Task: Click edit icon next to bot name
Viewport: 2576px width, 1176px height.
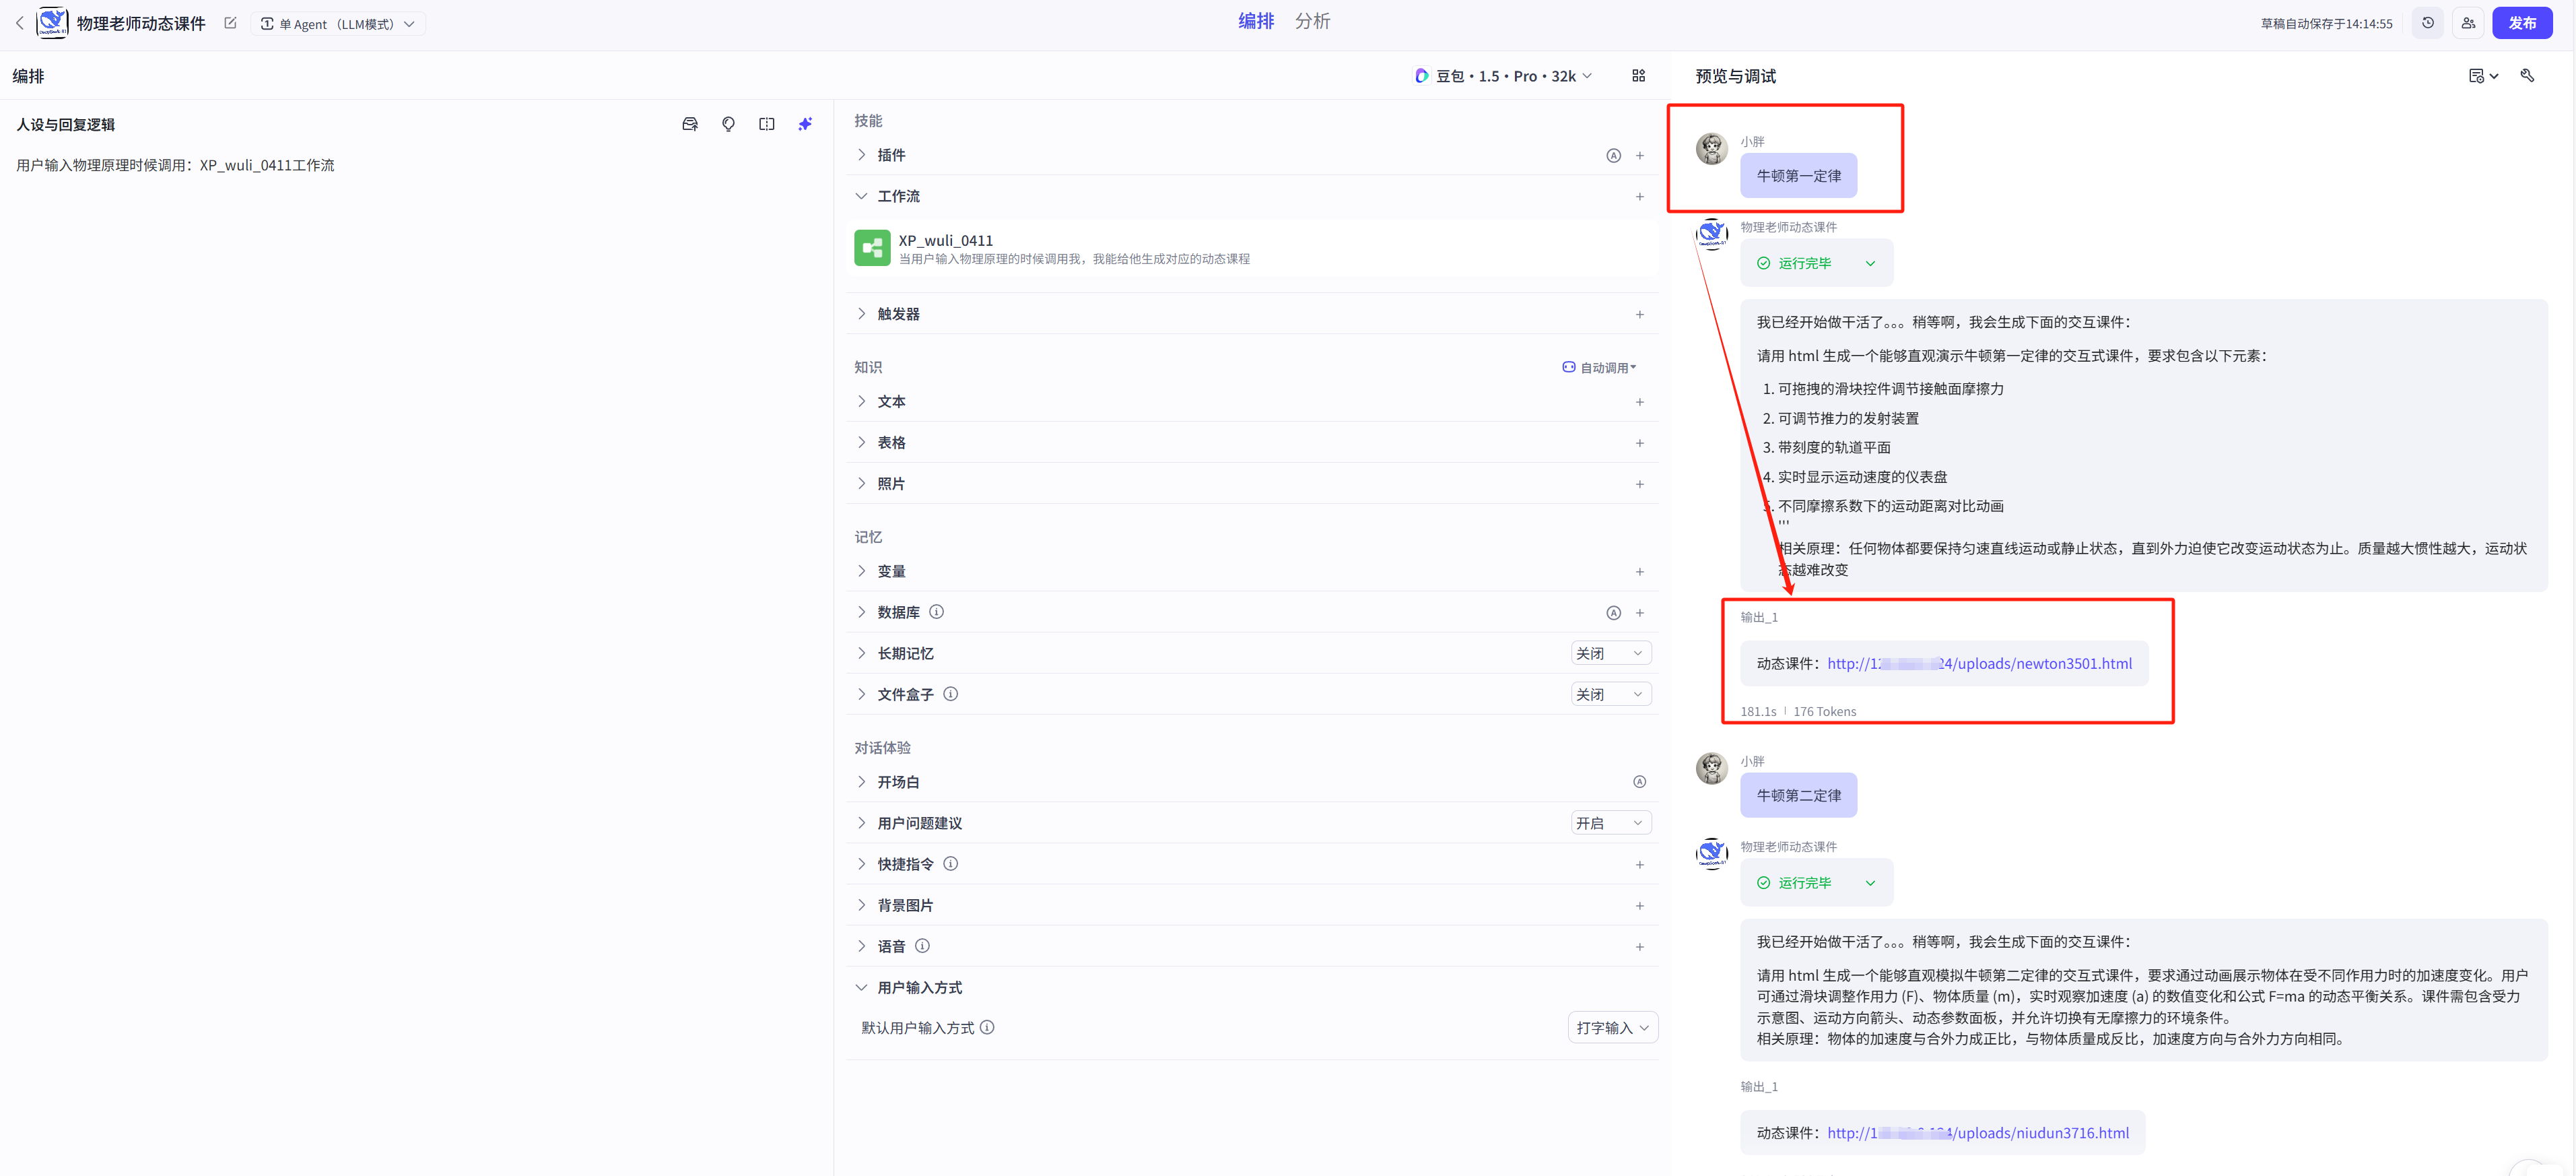Action: [x=230, y=23]
